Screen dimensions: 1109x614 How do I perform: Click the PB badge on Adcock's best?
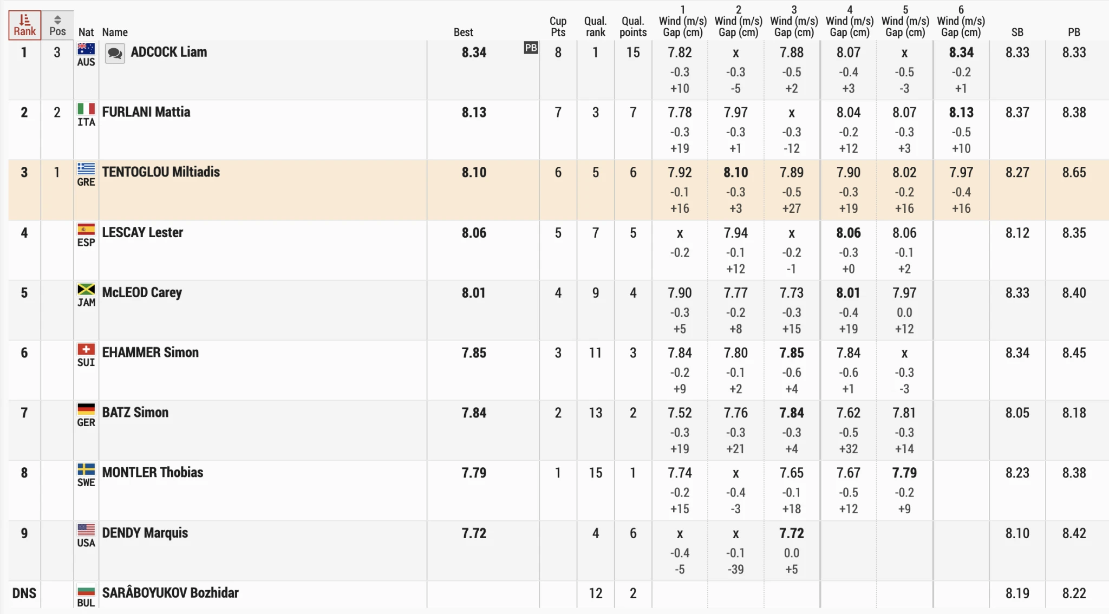531,48
